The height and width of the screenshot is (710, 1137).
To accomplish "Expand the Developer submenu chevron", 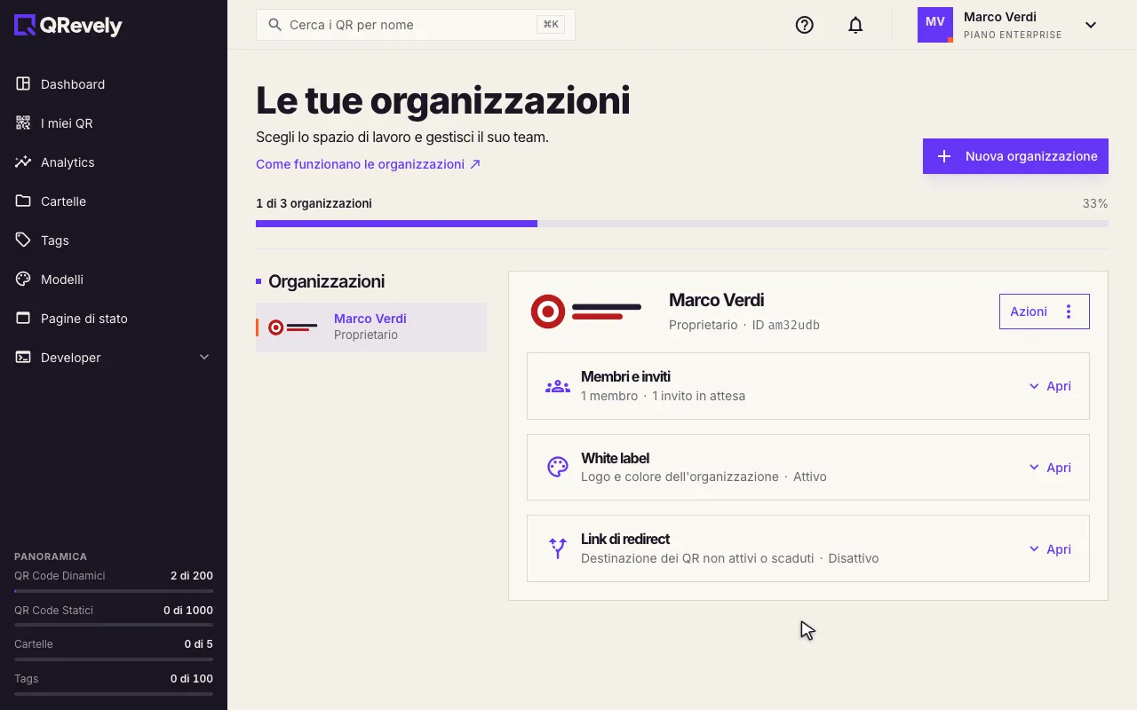I will click(x=203, y=358).
